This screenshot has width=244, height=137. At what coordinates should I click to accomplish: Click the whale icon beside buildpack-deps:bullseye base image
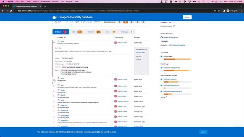tap(162, 68)
